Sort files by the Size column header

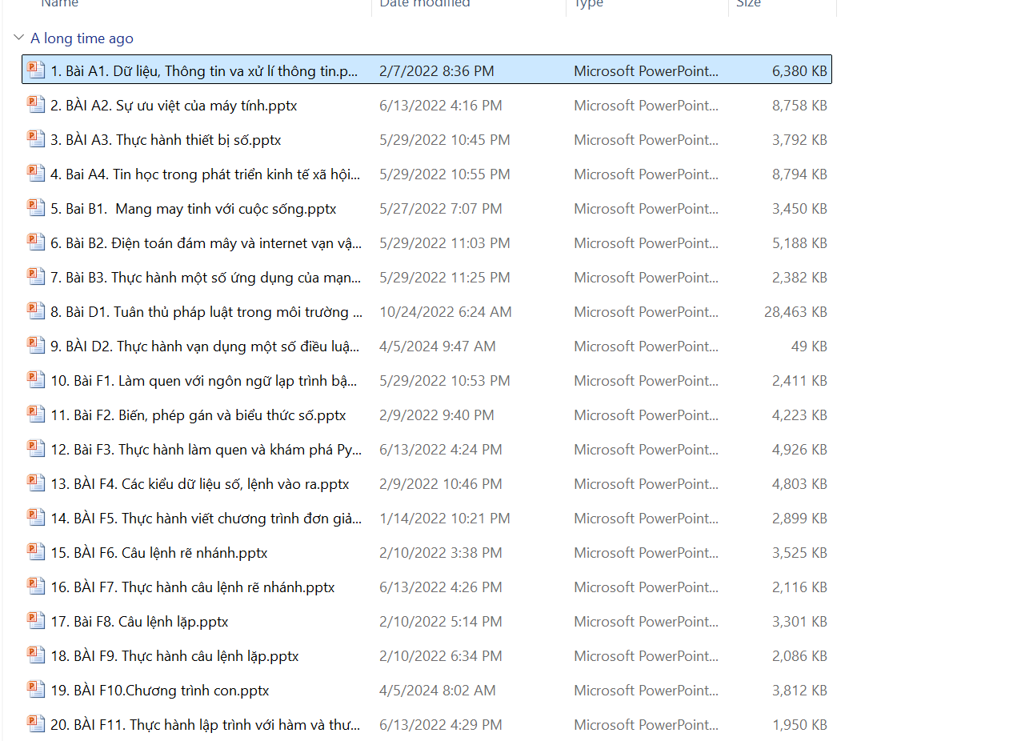point(748,5)
